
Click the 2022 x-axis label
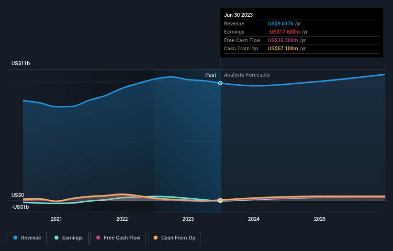coord(122,219)
